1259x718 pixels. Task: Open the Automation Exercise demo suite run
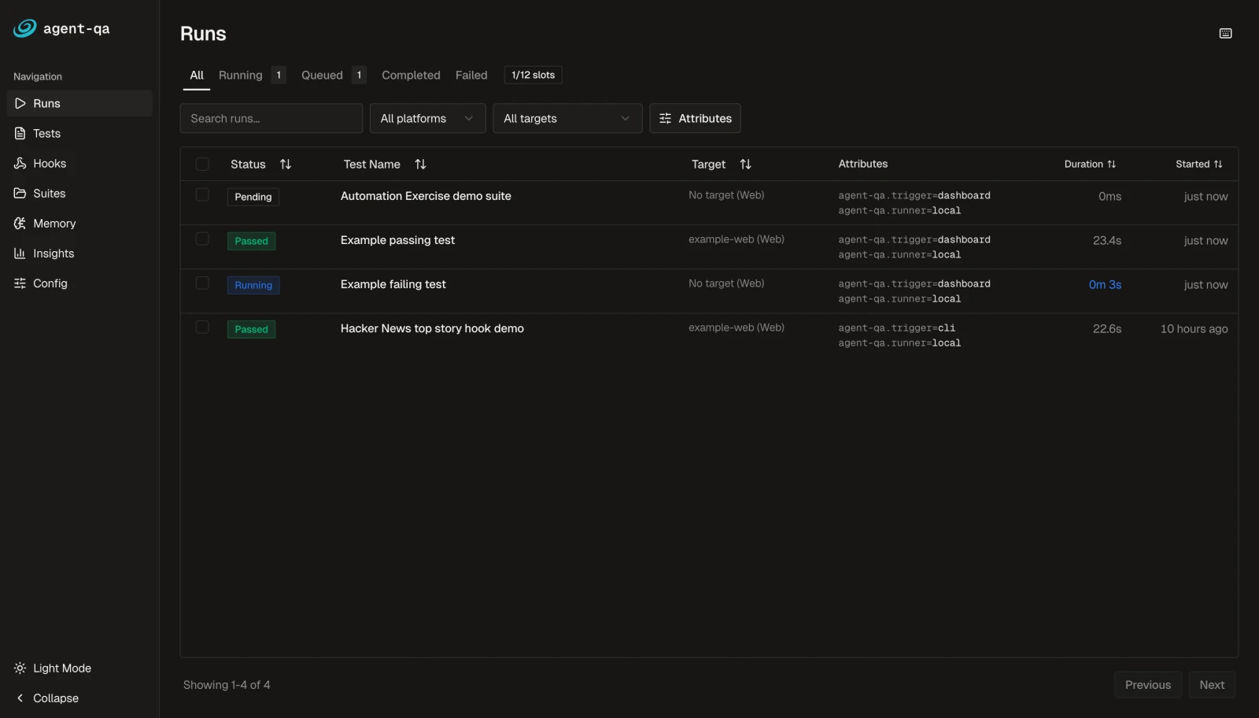click(x=426, y=196)
